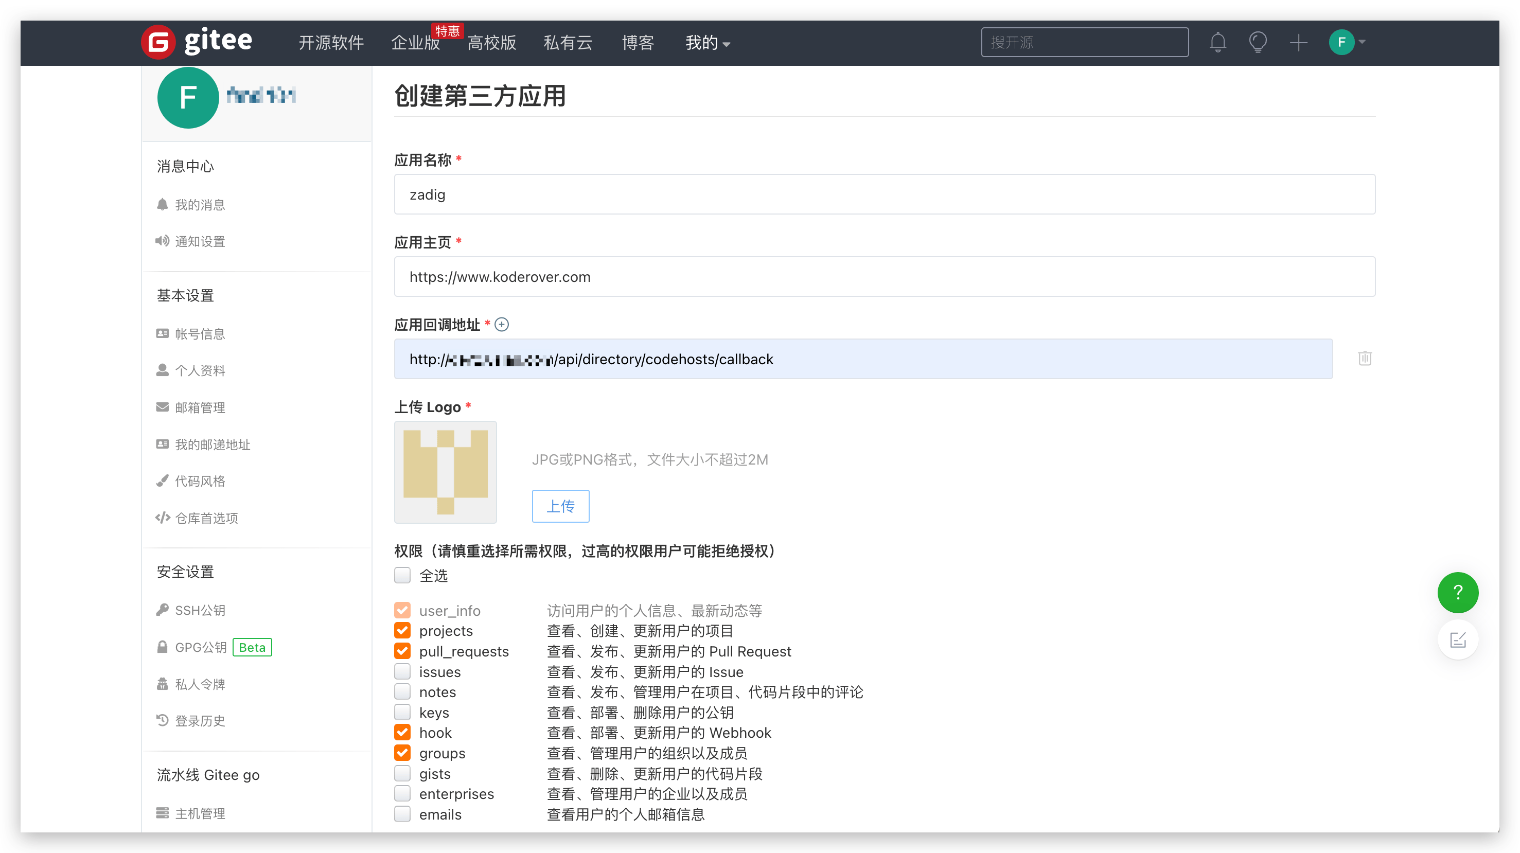Open 私人令牌 in the security settings
The image size is (1520, 853).
point(200,684)
